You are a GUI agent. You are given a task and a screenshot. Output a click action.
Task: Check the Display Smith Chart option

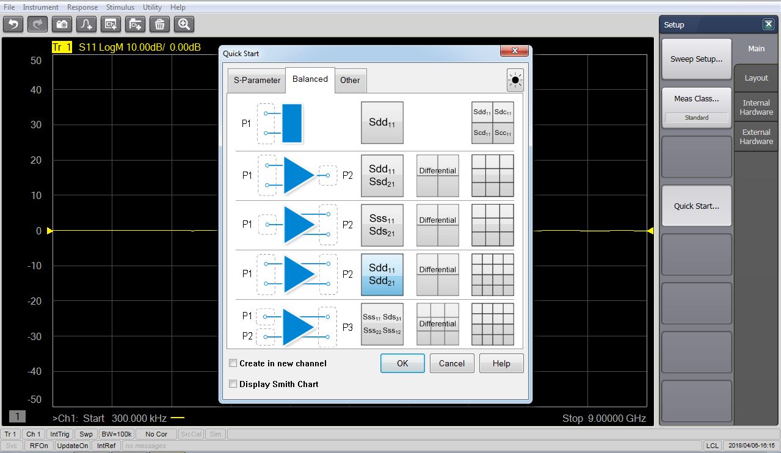233,384
